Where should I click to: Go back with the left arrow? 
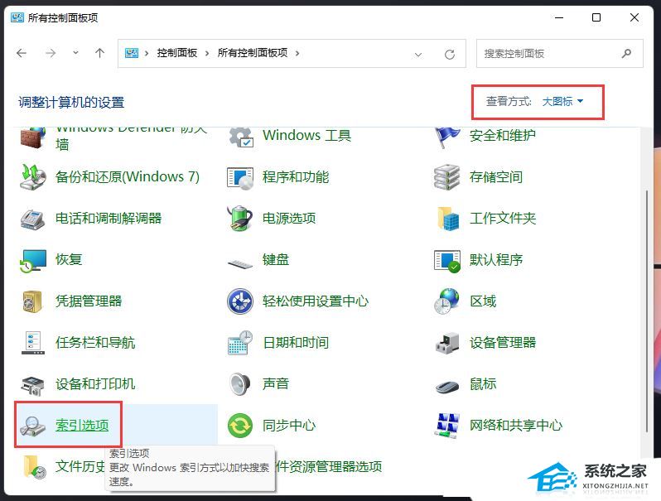[22, 53]
